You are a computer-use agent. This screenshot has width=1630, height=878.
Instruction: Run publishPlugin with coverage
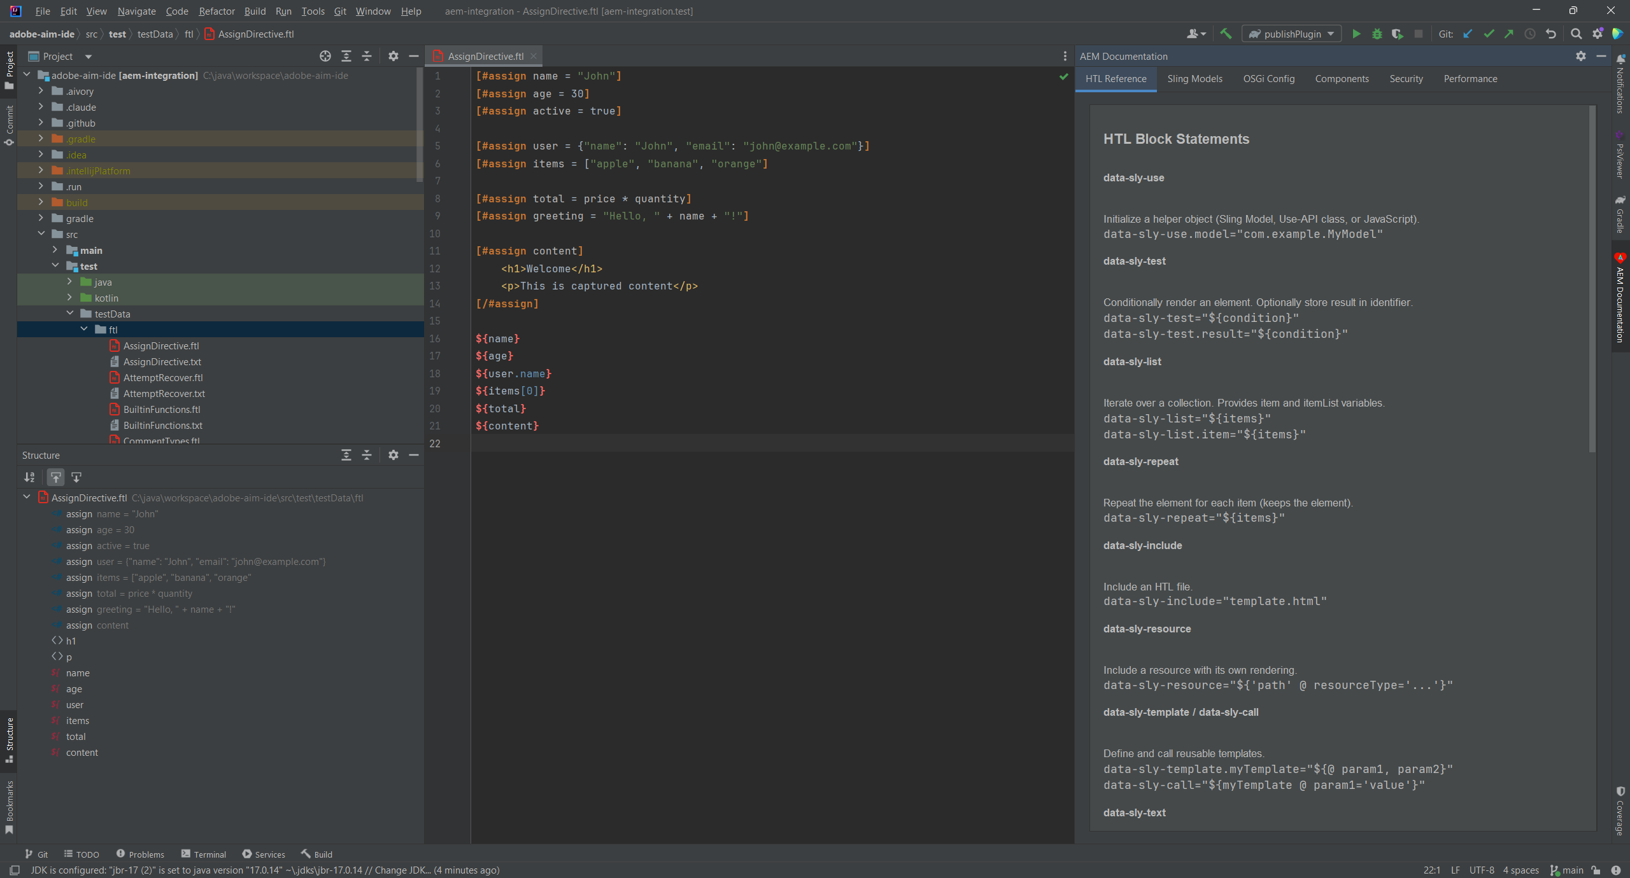click(x=1397, y=34)
